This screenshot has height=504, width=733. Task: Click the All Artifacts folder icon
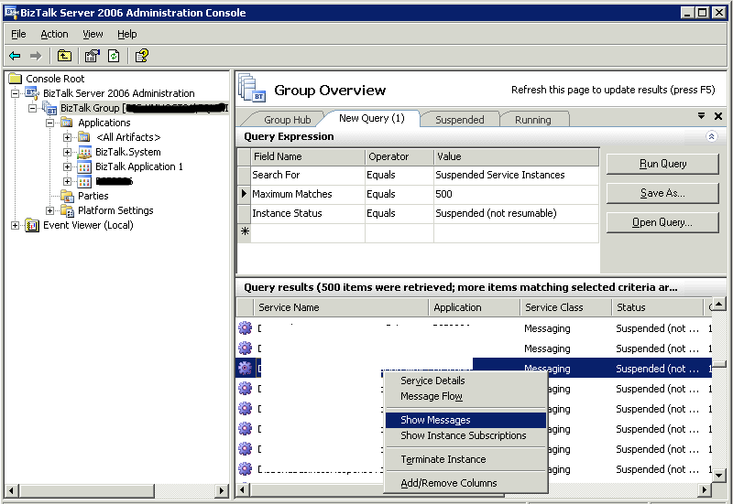click(x=84, y=137)
